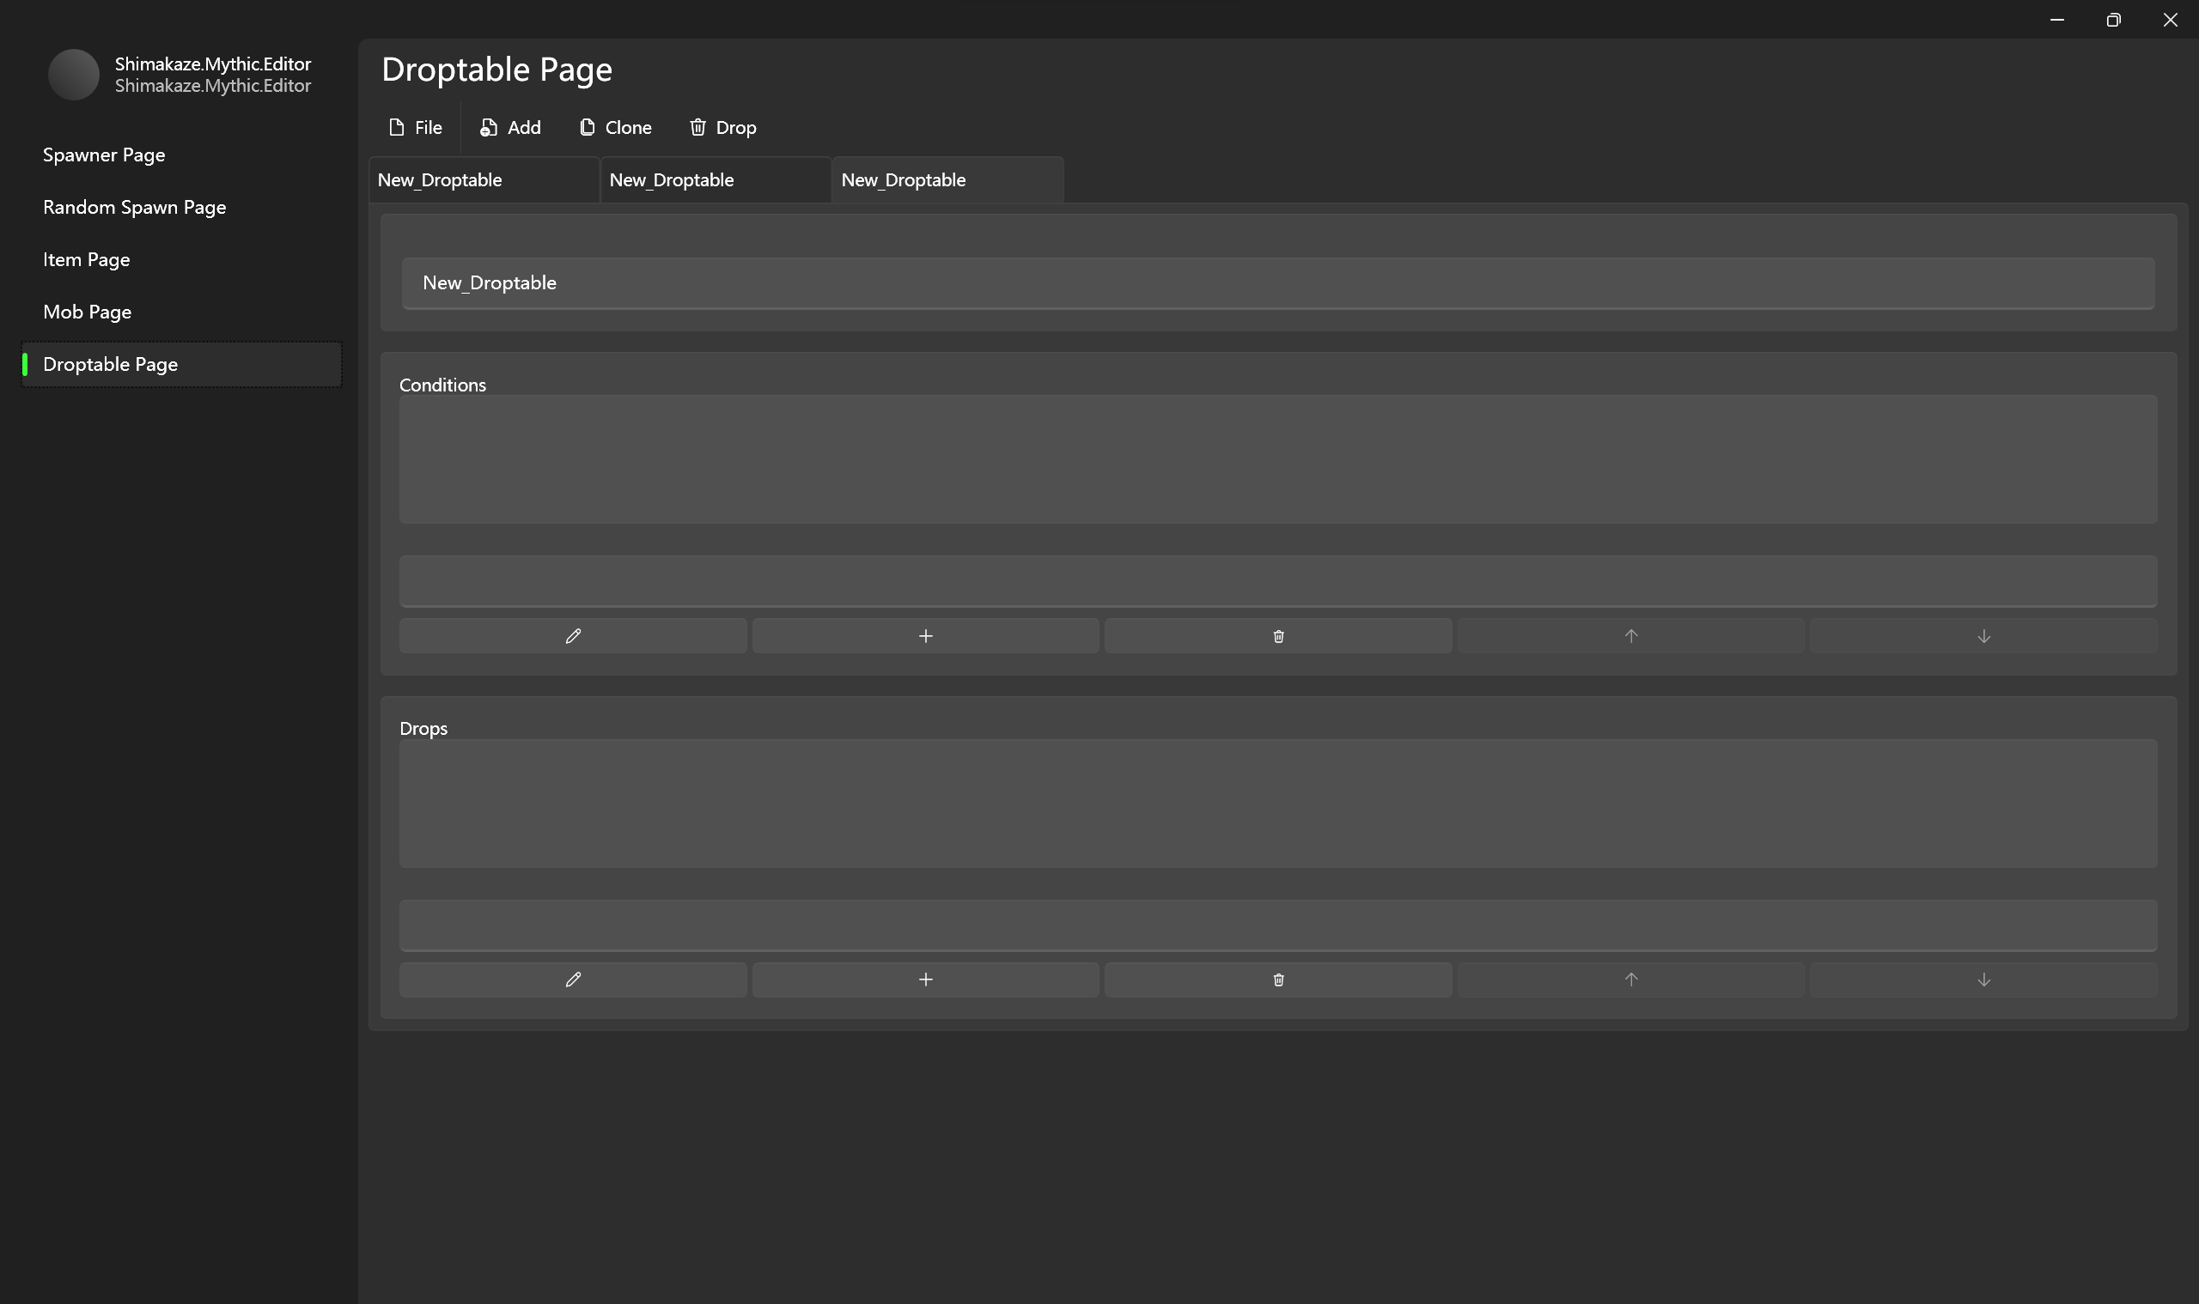Add a new drop using the plus icon

pyautogui.click(x=925, y=979)
